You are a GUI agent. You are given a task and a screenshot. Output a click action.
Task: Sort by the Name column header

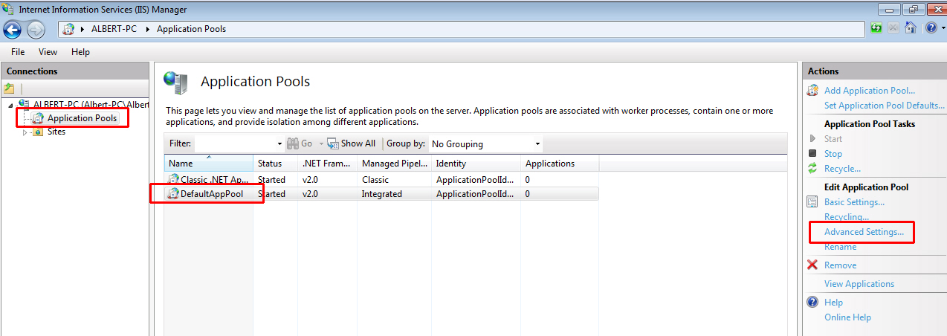pyautogui.click(x=208, y=164)
